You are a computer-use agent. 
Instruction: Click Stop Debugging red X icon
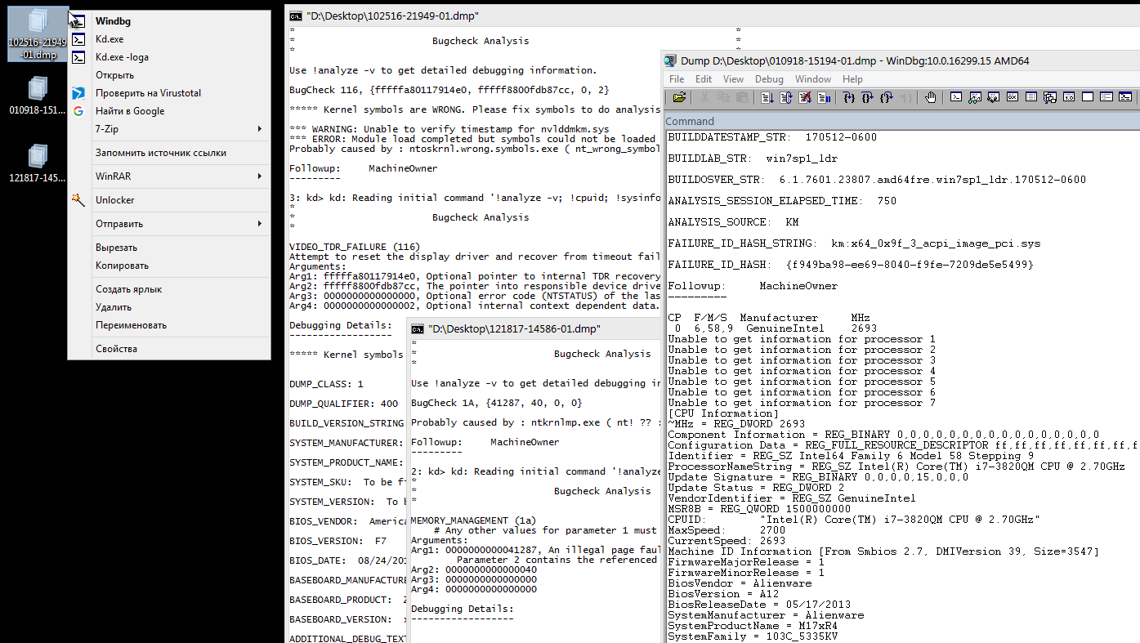805,97
